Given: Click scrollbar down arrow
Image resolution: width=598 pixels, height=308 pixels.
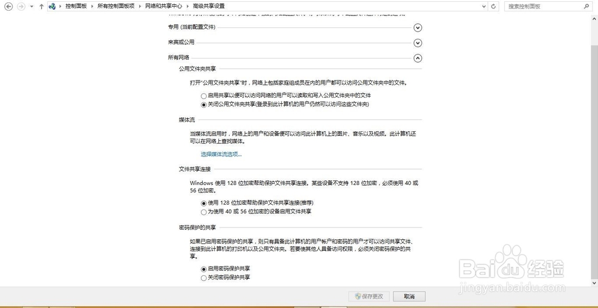Looking at the screenshot, I should (594, 284).
